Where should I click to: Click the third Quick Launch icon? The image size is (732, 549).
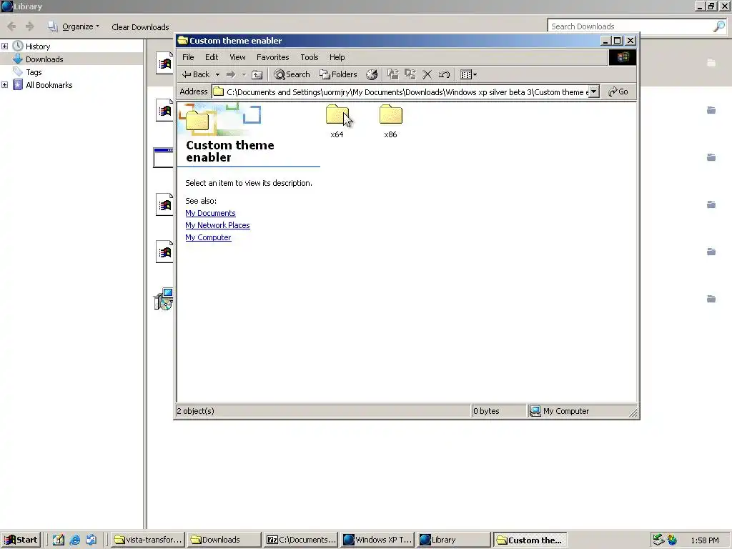tap(91, 540)
